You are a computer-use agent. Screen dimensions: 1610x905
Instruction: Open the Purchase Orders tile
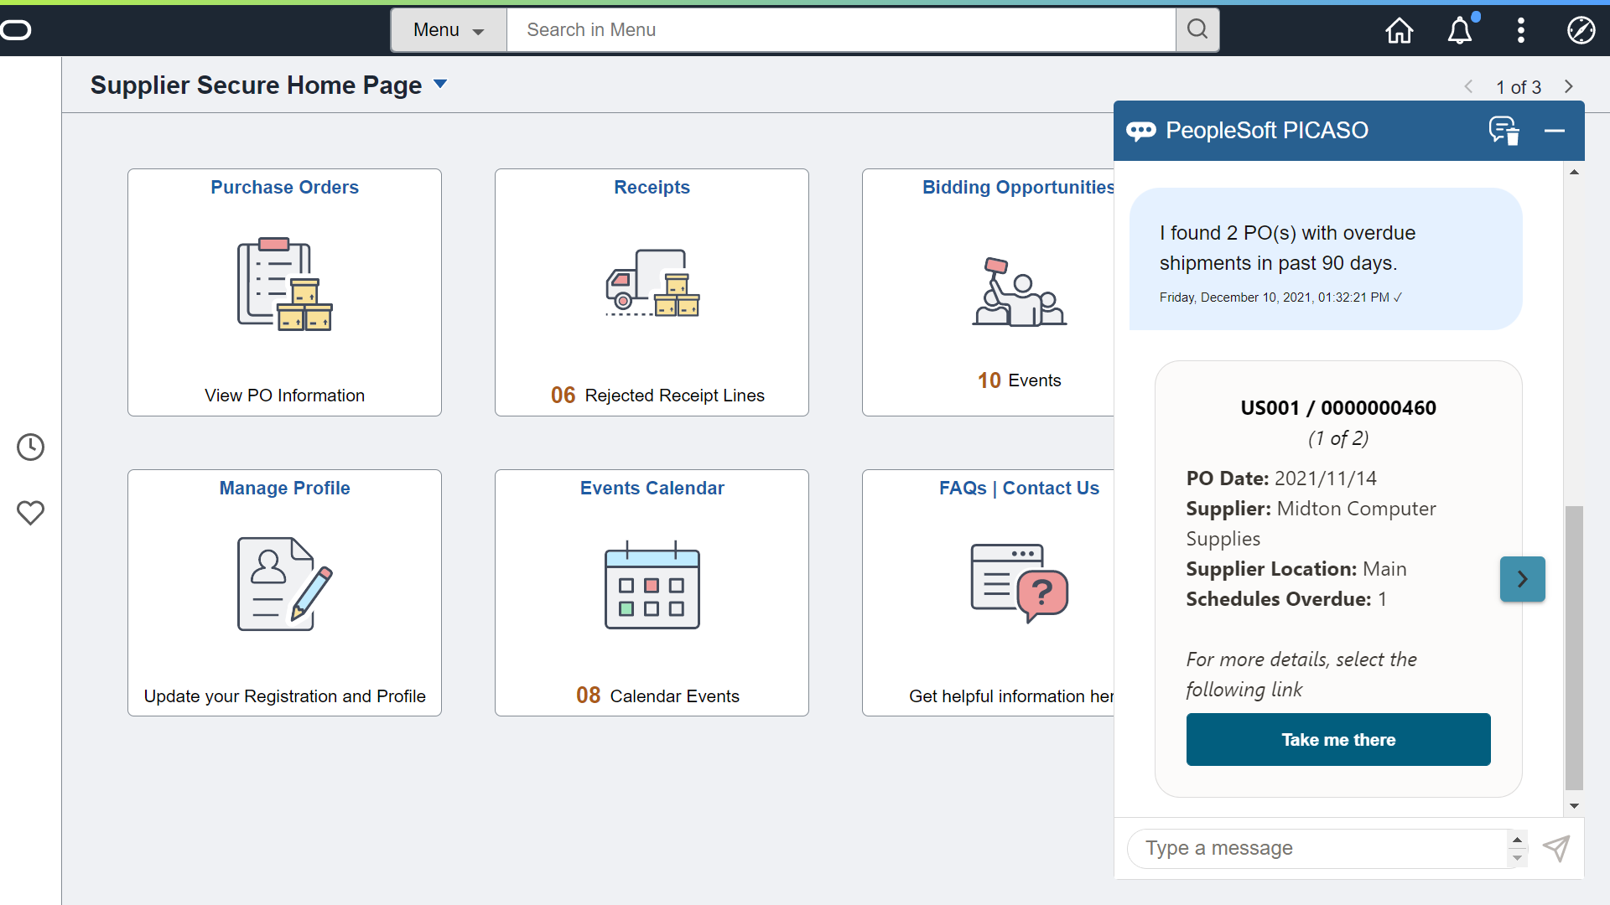tap(284, 292)
